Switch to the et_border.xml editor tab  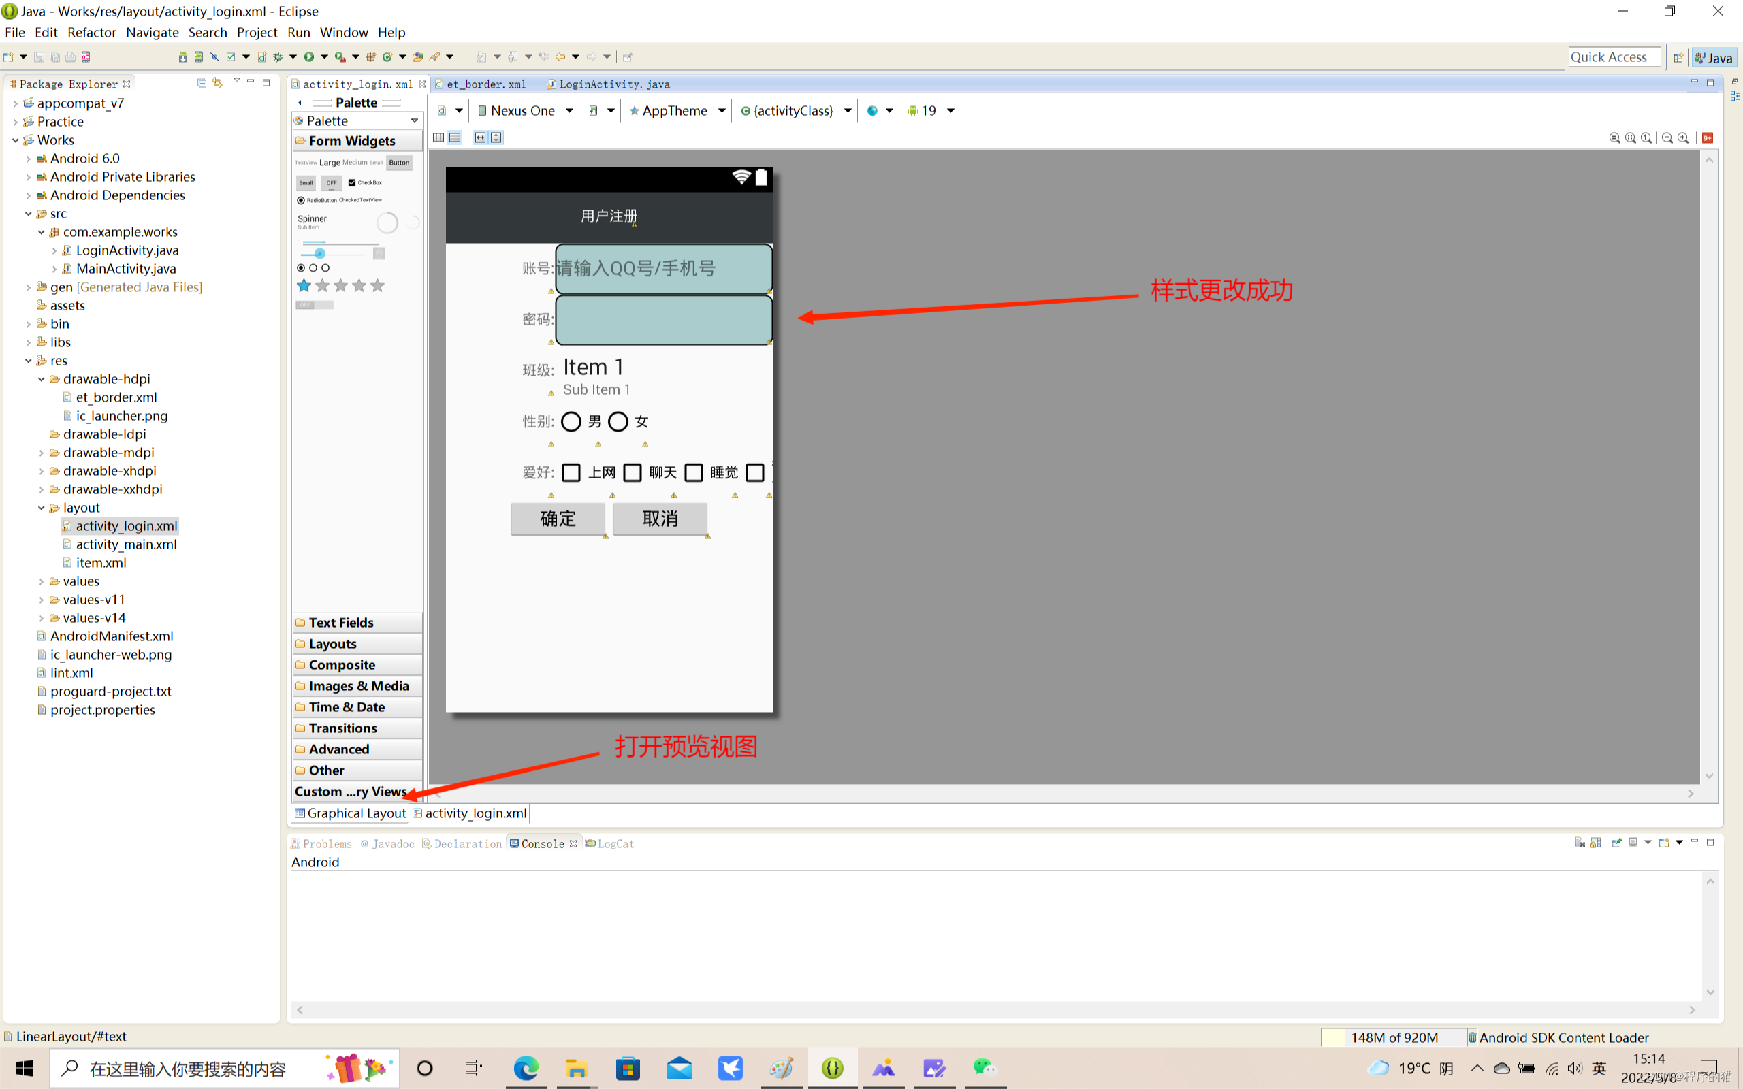tap(485, 84)
